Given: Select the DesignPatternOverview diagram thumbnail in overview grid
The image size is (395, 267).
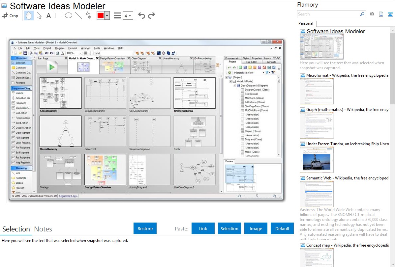Looking at the screenshot, I should (x=105, y=170).
